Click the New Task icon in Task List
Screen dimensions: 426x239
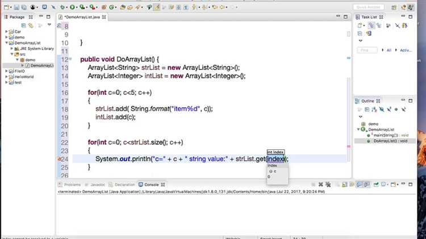(360, 26)
